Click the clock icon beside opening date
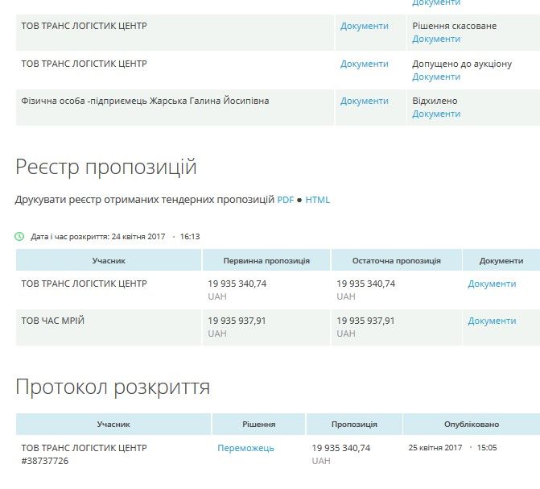This screenshot has height=489, width=540. coord(19,237)
